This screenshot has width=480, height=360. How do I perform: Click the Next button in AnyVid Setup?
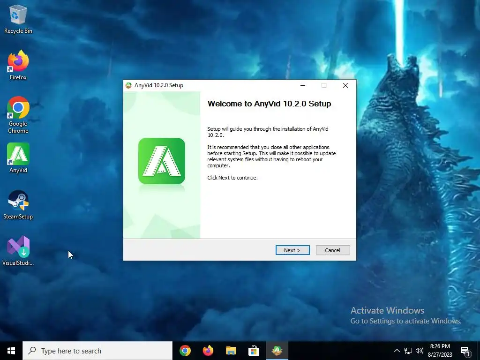click(292, 250)
